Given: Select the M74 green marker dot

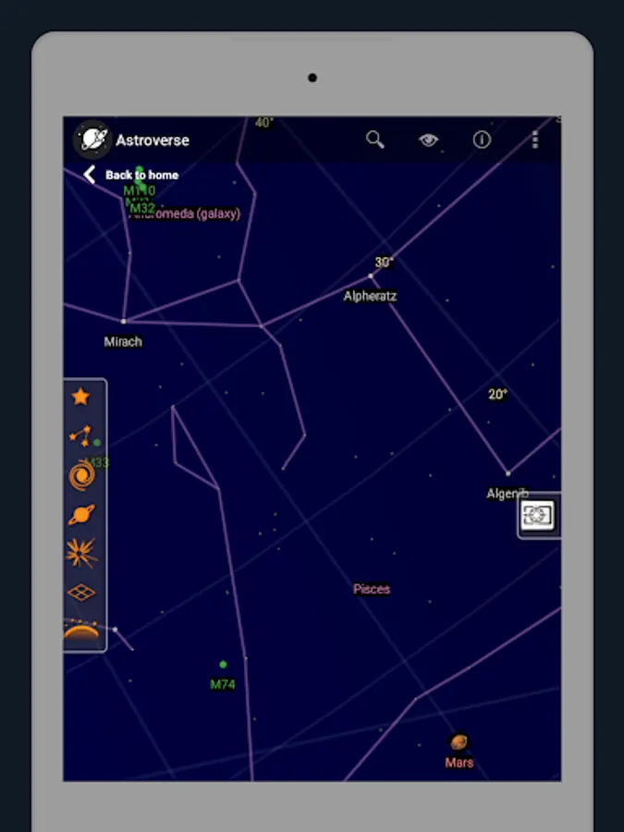Looking at the screenshot, I should coord(223,665).
